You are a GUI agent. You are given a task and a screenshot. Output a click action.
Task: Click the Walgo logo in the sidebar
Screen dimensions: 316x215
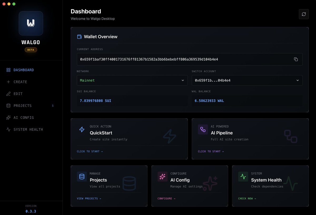tap(31, 23)
